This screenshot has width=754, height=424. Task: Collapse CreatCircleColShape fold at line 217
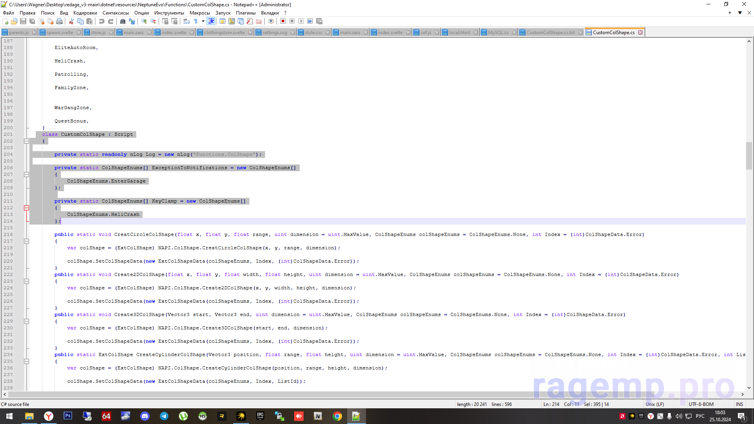point(26,241)
